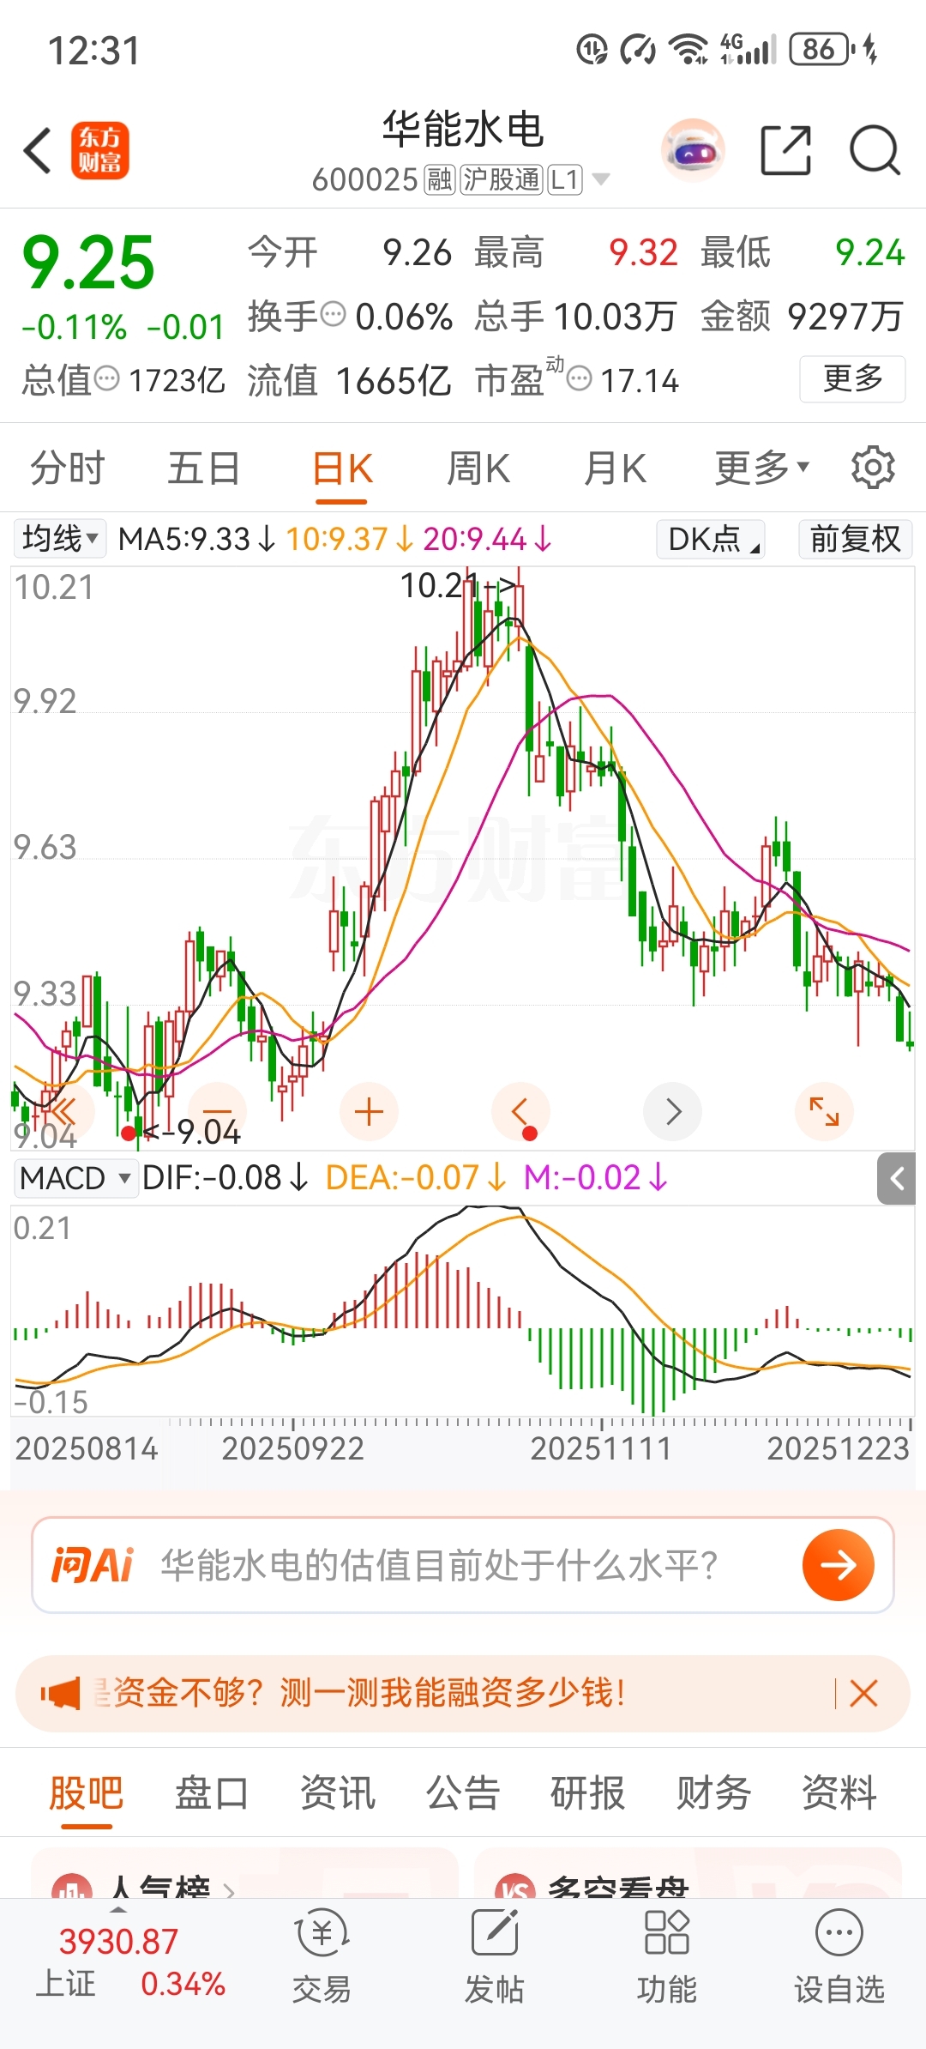Open 公告 section tab
This screenshot has width=926, height=2049.
(463, 1793)
